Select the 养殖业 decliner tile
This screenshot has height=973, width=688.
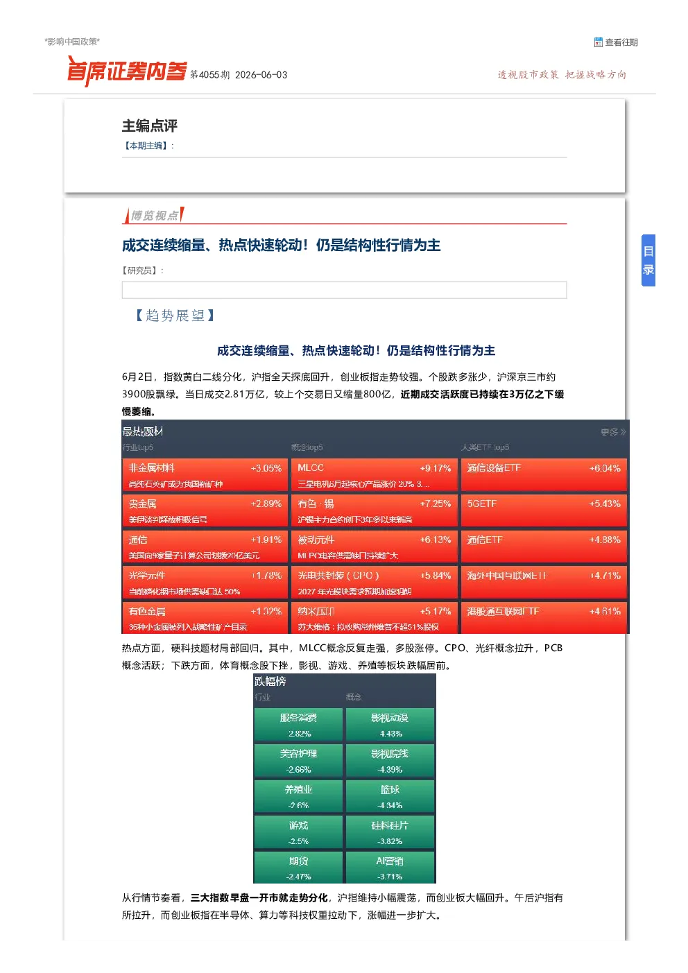[299, 796]
